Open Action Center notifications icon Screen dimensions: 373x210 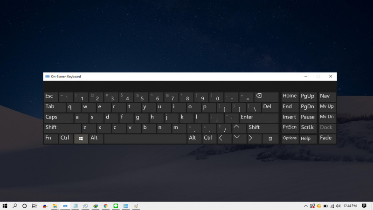pyautogui.click(x=364, y=206)
